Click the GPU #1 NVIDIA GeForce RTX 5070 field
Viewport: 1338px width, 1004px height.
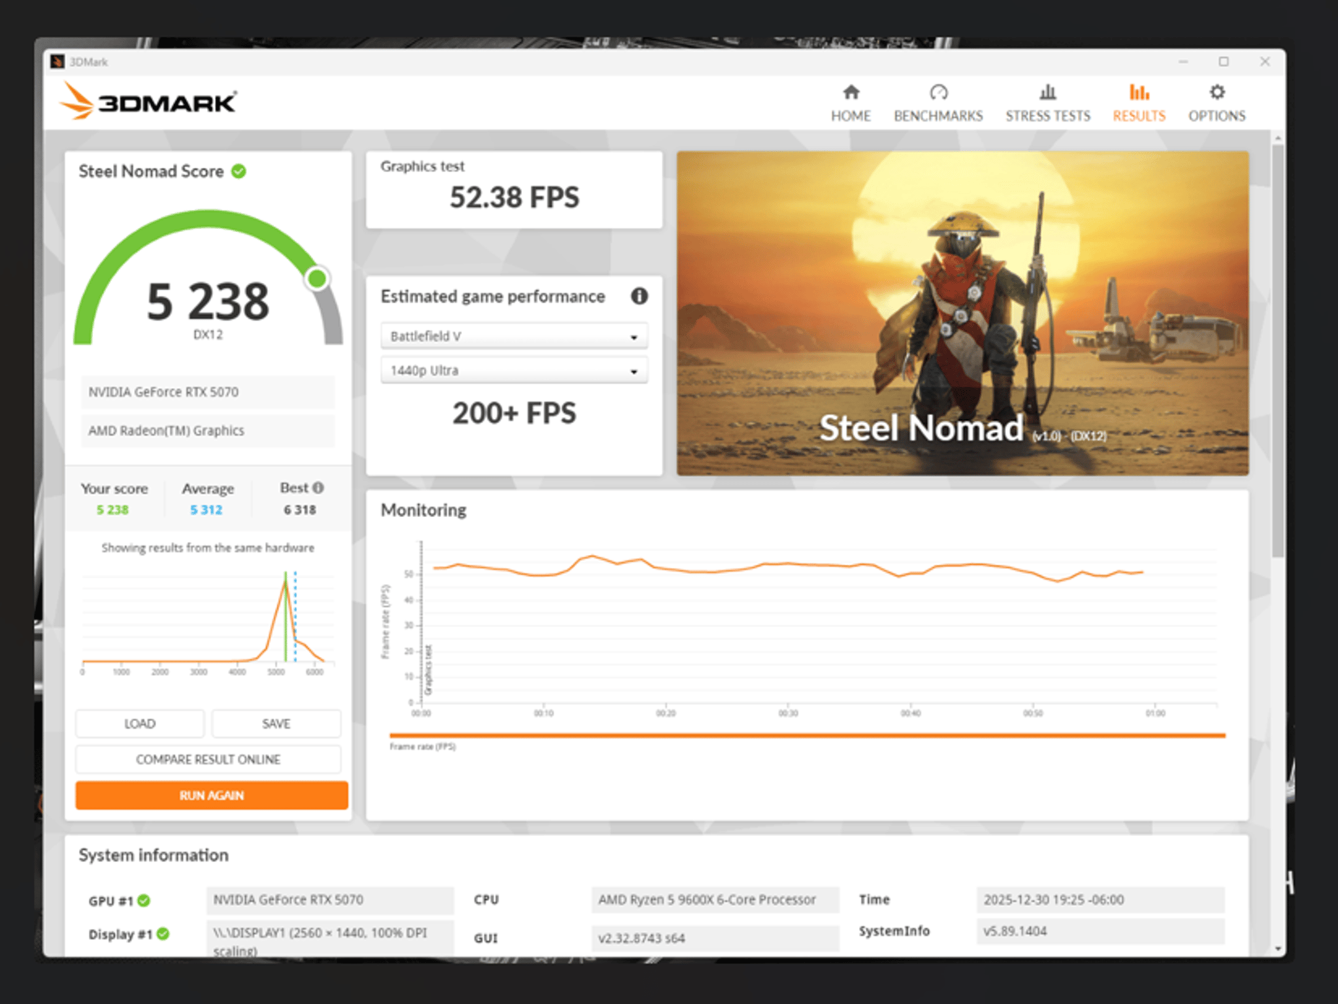point(330,900)
